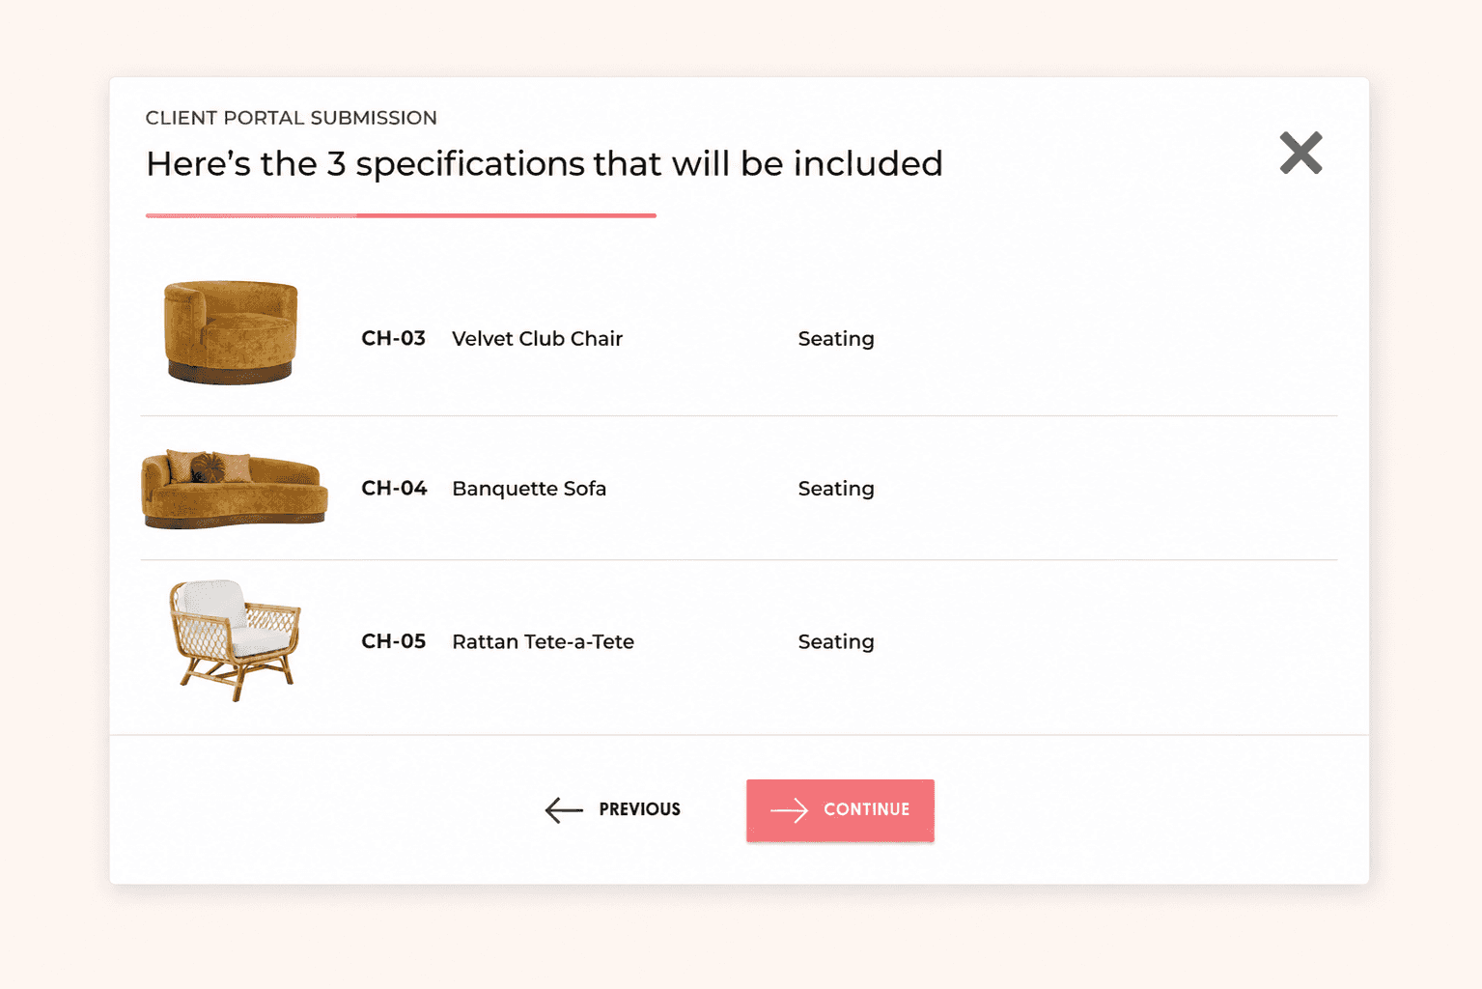Open the Rattan Tete-a-Tete chair thumbnail

235,640
